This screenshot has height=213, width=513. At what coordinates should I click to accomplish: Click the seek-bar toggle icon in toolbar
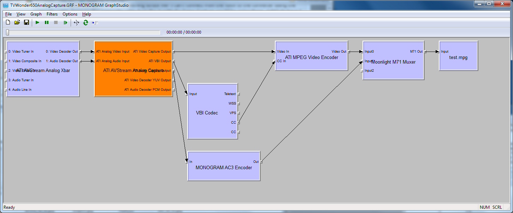click(95, 23)
